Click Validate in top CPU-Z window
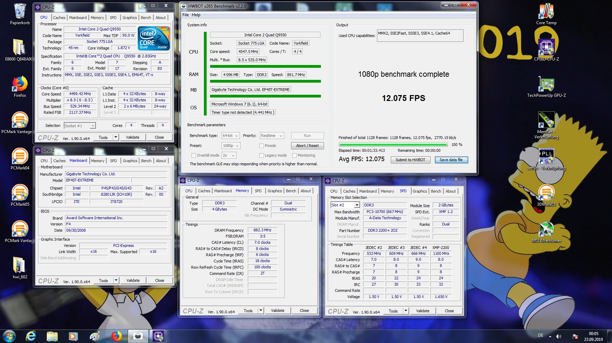This screenshot has width=612, height=343. (133, 137)
